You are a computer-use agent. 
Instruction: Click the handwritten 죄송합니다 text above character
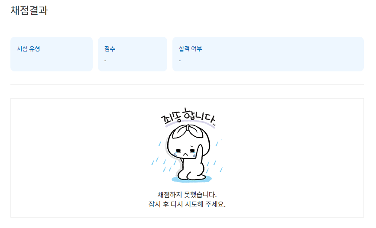tap(188, 117)
